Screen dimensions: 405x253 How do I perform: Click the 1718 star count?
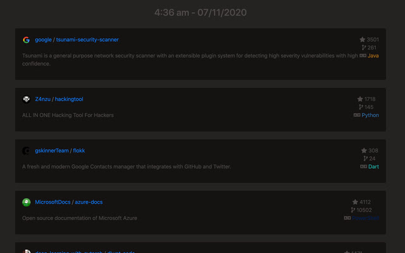pyautogui.click(x=370, y=99)
